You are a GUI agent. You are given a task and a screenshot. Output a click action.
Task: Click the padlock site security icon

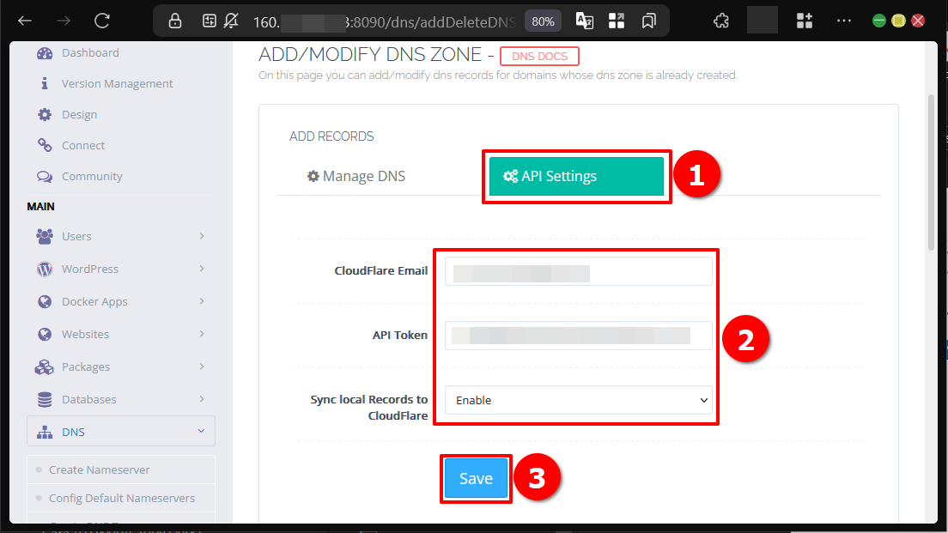[174, 21]
